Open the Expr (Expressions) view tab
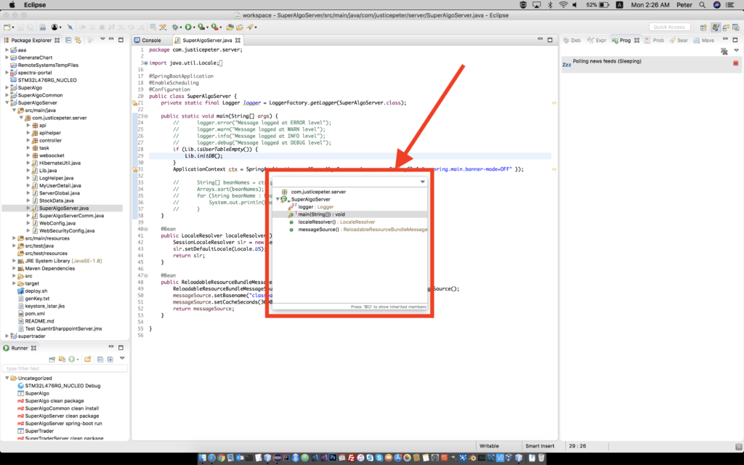744x465 pixels. pyautogui.click(x=597, y=41)
